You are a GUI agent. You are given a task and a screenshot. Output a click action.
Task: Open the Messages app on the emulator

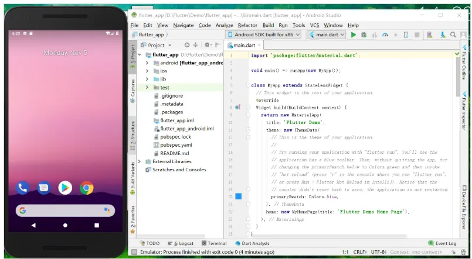pos(44,188)
